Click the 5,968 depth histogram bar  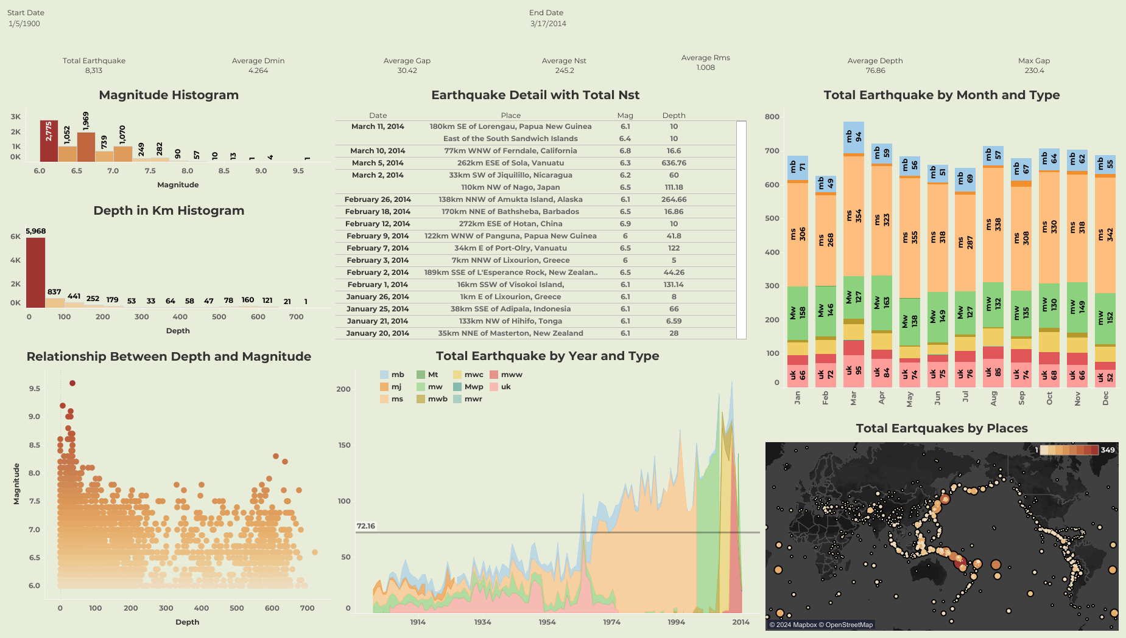(35, 272)
